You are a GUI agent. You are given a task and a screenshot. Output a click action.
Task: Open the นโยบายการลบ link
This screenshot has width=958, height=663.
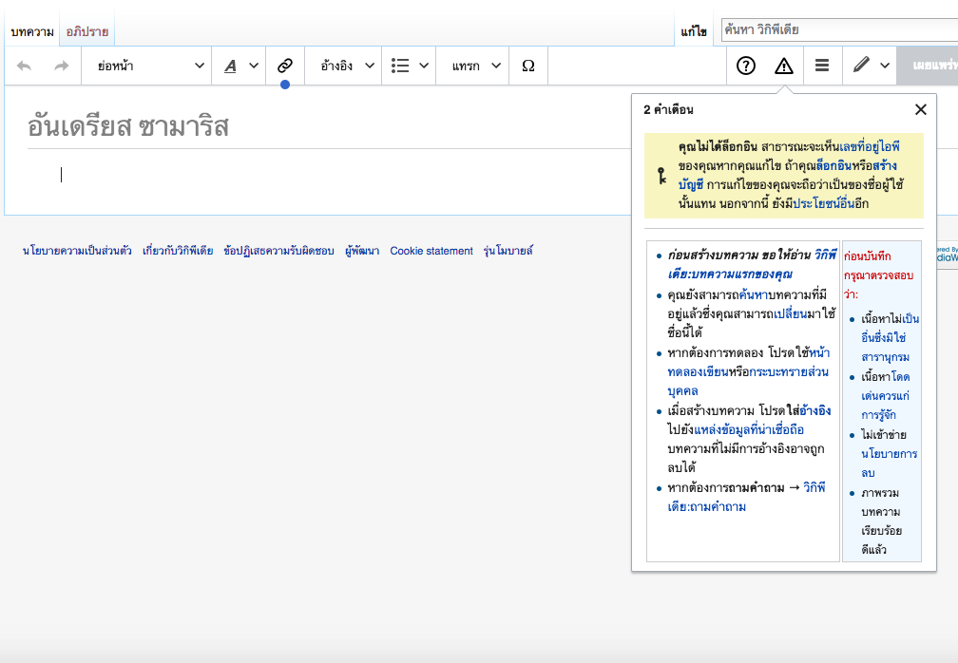click(889, 463)
